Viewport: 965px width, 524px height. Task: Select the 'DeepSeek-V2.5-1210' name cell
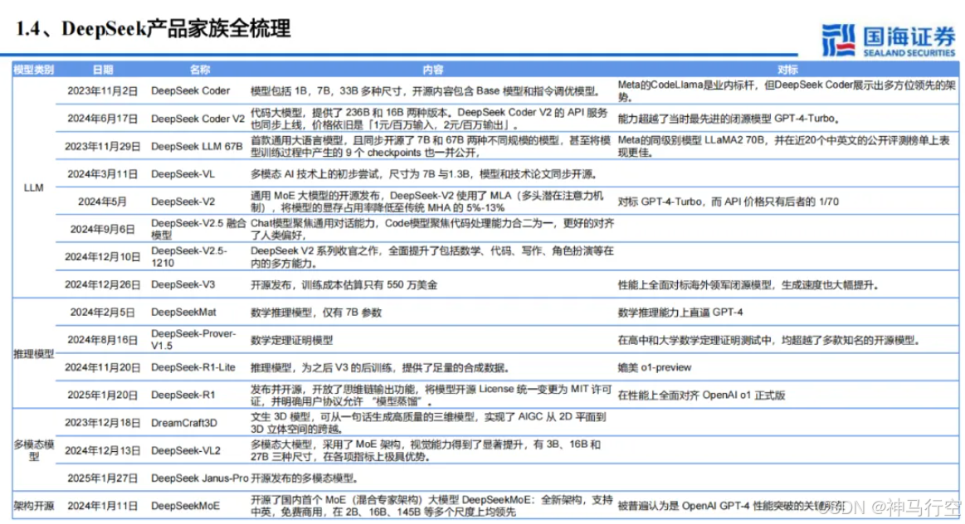(189, 256)
